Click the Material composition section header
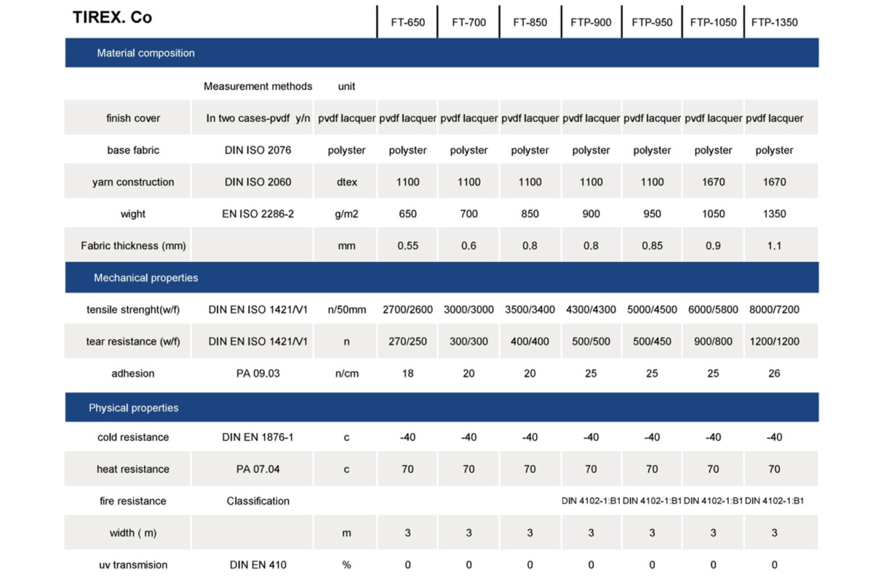The height and width of the screenshot is (582, 873). tap(145, 53)
